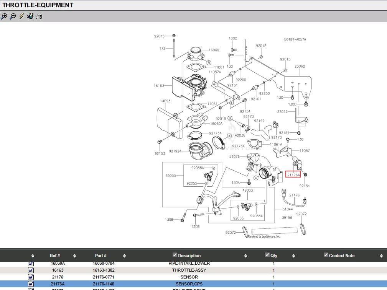Click the fit-diagram selection icon
Image resolution: width=387 pixels, height=290 pixels.
pos(30,16)
